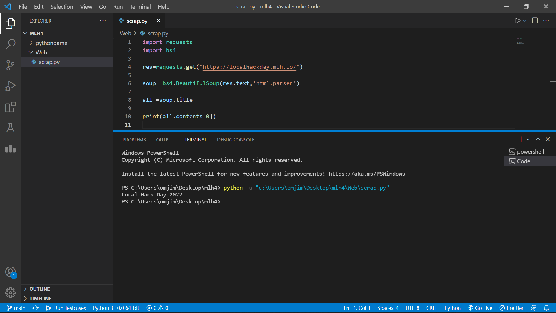Maximize the terminal panel size
The height and width of the screenshot is (313, 556).
coord(538,139)
